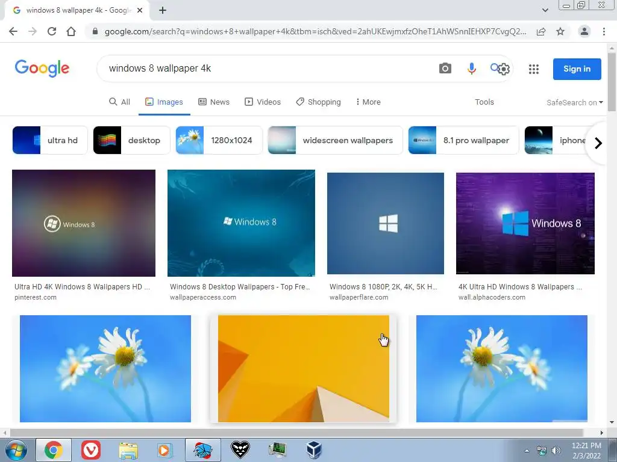Search by image using the camera icon

point(445,69)
